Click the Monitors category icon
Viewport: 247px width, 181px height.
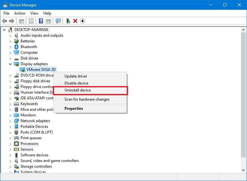pyautogui.click(x=16, y=115)
